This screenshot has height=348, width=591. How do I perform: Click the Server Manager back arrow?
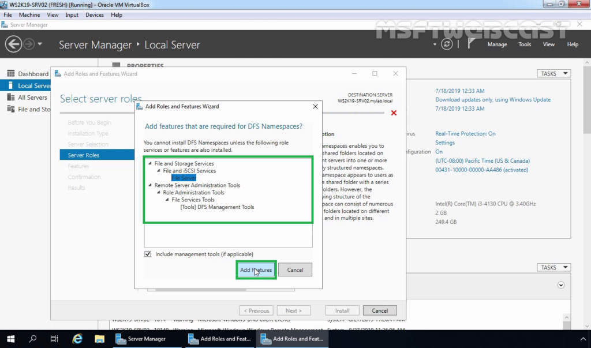13,44
